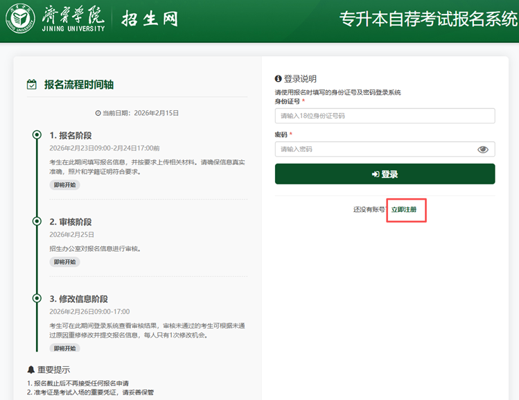Viewport: 519px width, 400px height.
Task: Click the bell icon beside 重要提示
Action: tap(31, 369)
